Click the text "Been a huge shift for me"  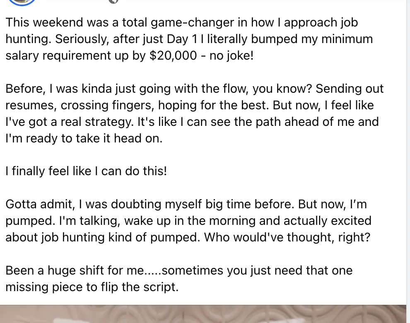pyautogui.click(x=75, y=270)
